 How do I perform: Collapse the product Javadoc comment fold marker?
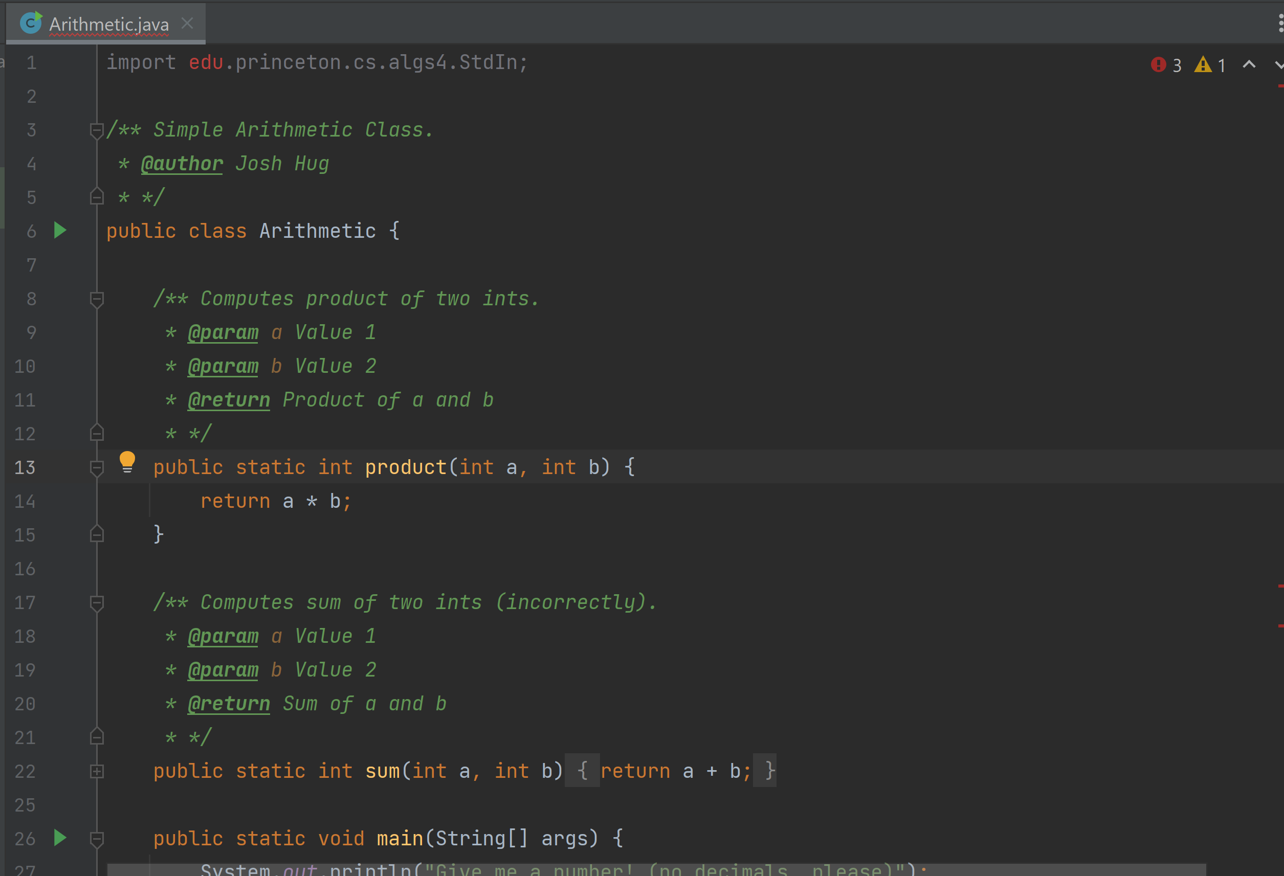point(97,299)
